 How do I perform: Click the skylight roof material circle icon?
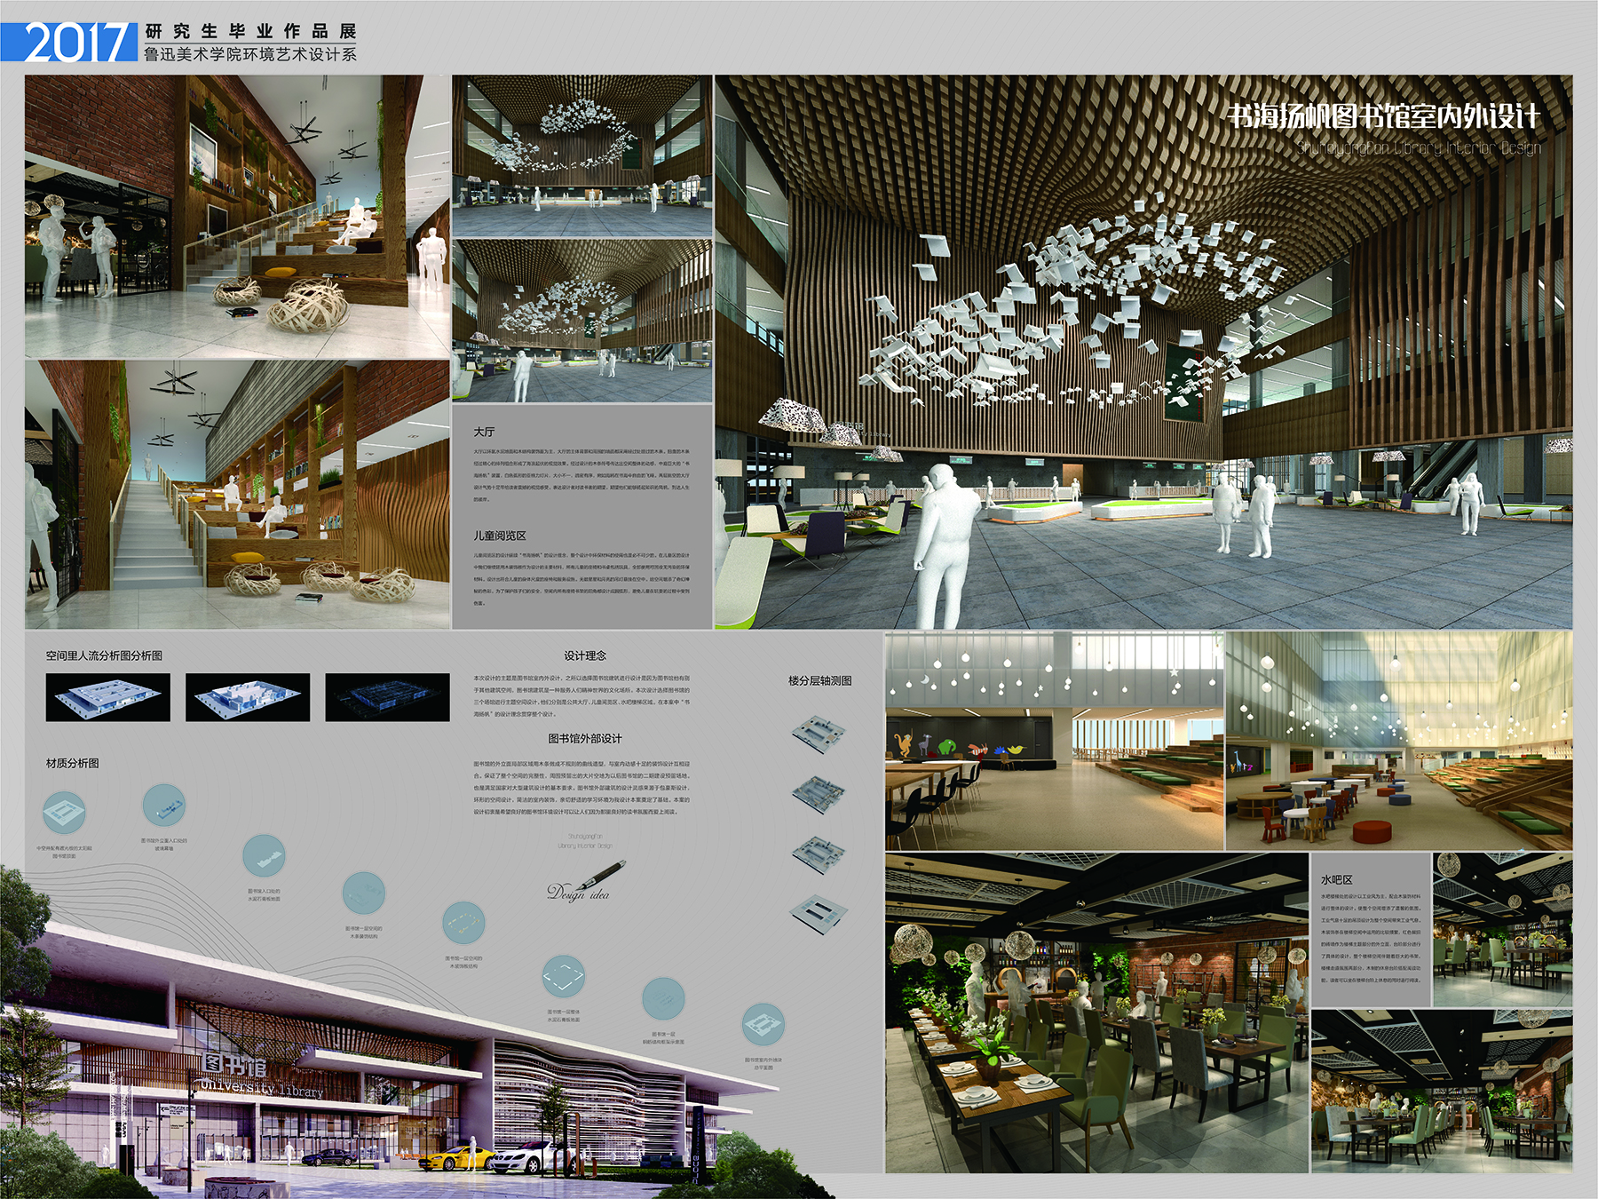point(65,813)
